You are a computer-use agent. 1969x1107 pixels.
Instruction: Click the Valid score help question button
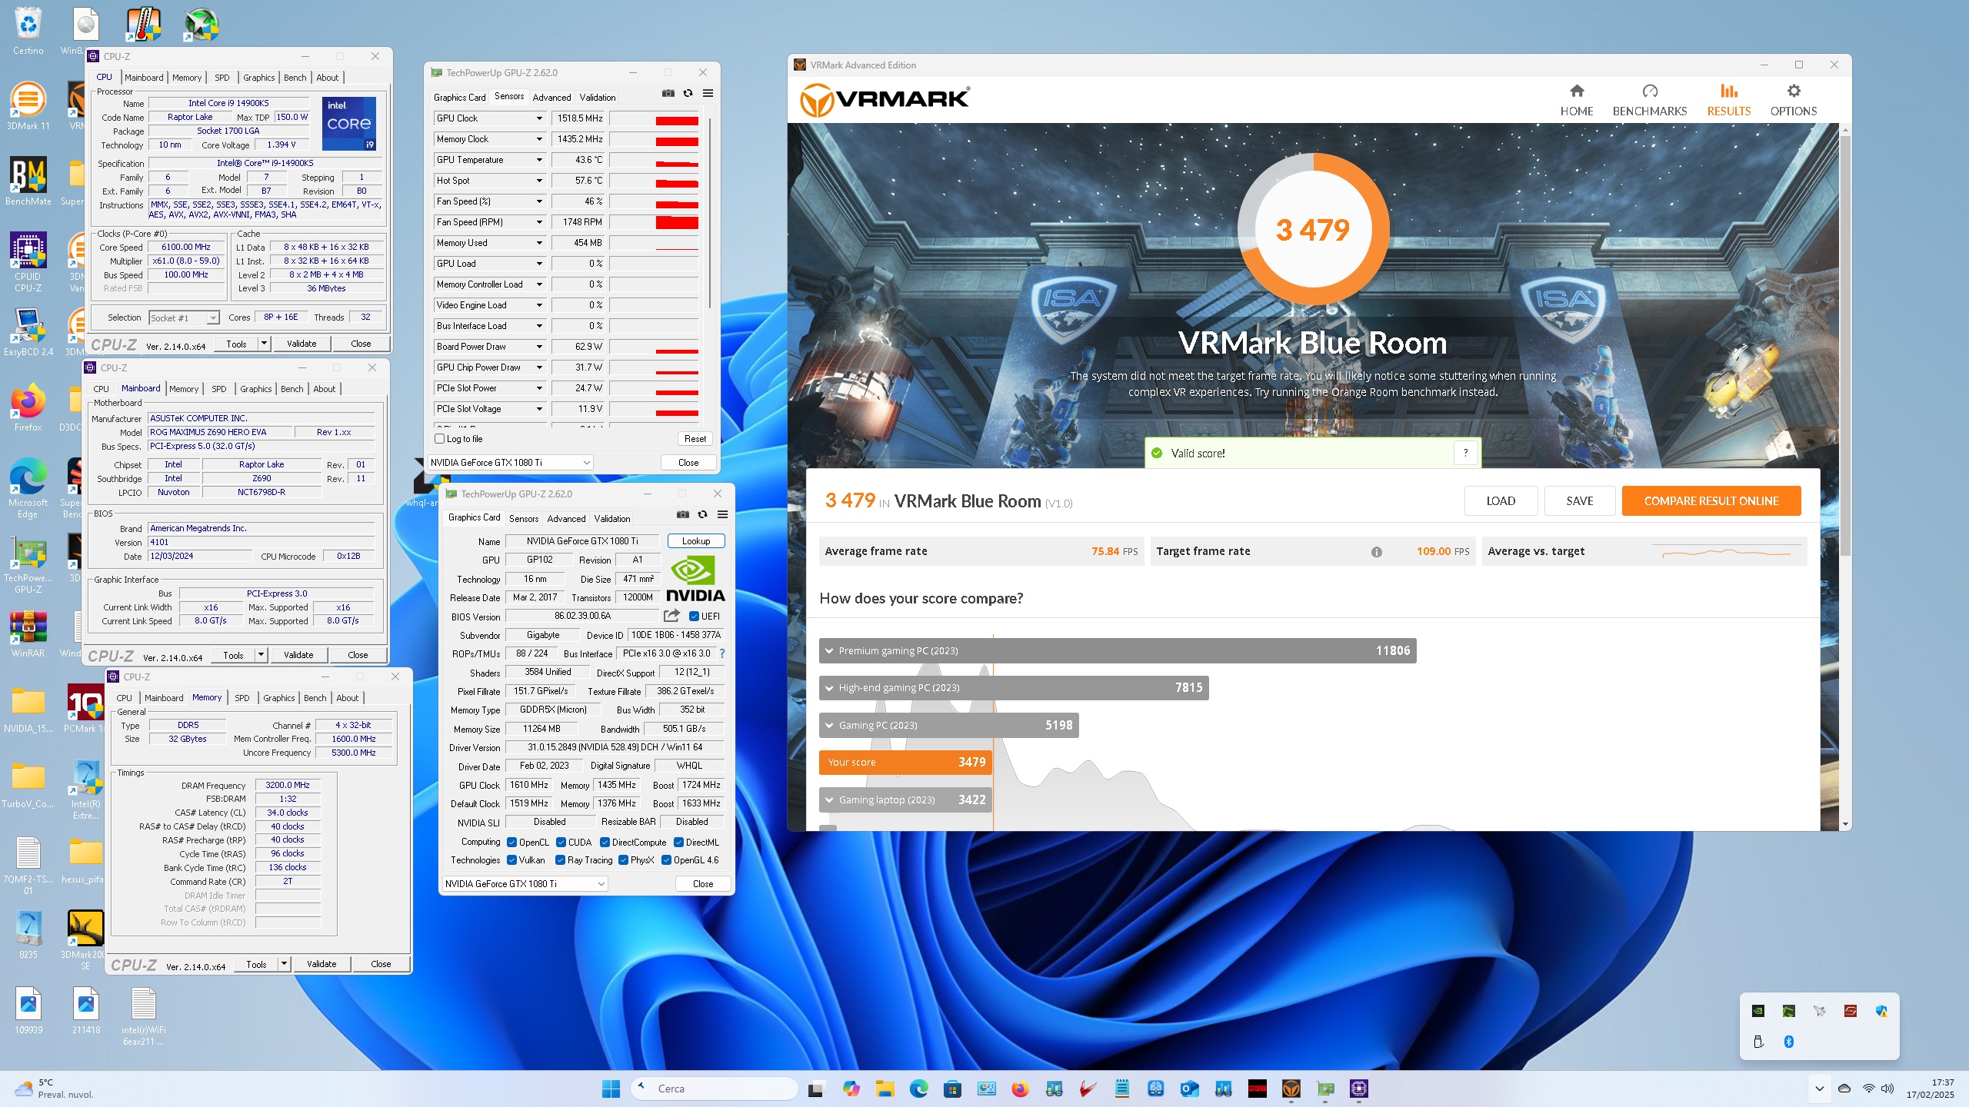click(1466, 453)
